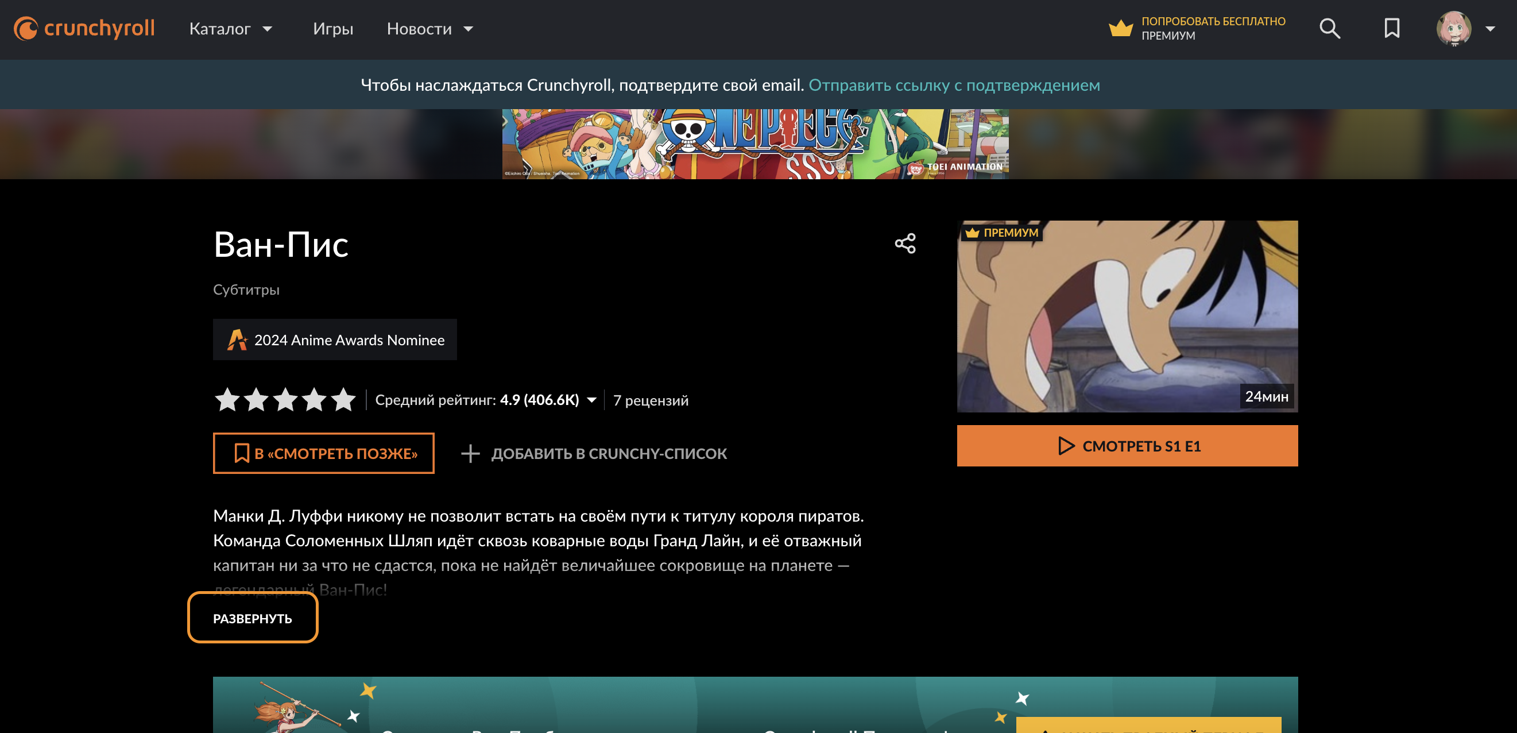
Task: Click the premium crown icon
Action: 1120,28
